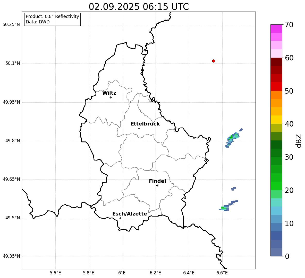305x278 pixels.
Task: Click the 02.09.2025 06:15 UTC title
Action: pyautogui.click(x=139, y=7)
